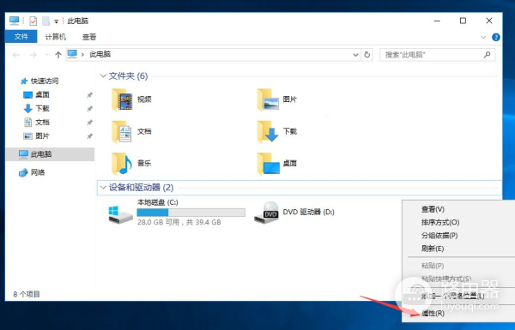Go up one level with Up arrow
Screen dimensions: 515x330
click(x=58, y=55)
